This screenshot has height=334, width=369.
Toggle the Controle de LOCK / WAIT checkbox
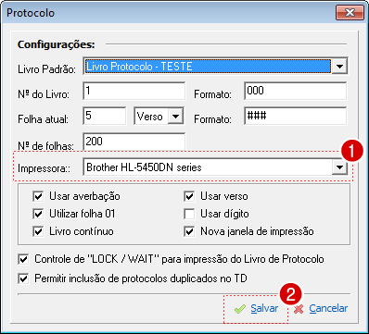click(23, 259)
